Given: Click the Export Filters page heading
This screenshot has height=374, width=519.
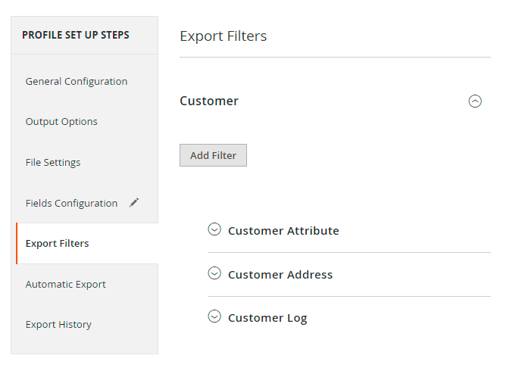Looking at the screenshot, I should coord(223,36).
